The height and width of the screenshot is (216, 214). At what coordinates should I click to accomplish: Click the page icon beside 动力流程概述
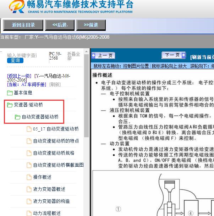point(29,213)
